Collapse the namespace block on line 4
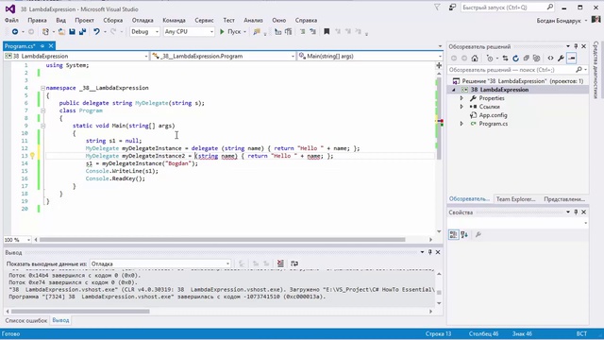This screenshot has height=340, width=604. (42, 88)
